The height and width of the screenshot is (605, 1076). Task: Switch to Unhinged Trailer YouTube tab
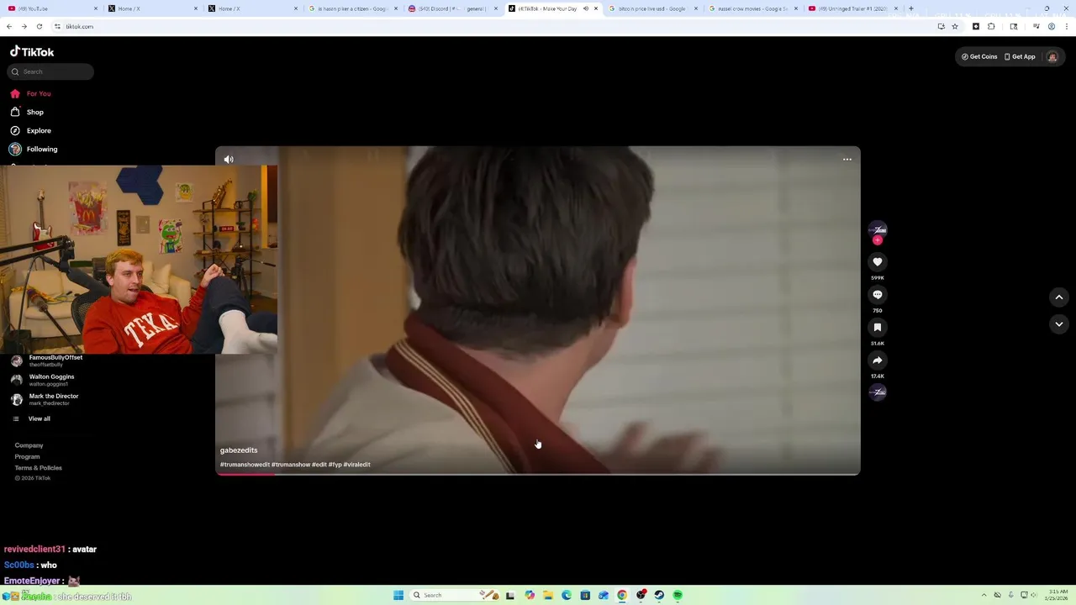[x=853, y=8]
